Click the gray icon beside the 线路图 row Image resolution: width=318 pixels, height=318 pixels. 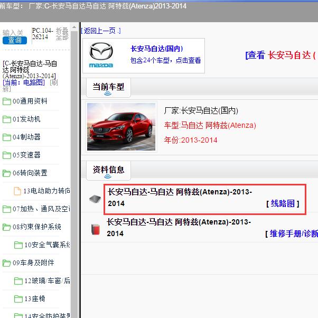[95, 199]
